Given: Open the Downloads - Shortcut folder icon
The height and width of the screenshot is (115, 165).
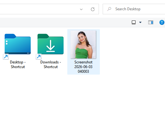Looking at the screenshot, I should (x=51, y=44).
